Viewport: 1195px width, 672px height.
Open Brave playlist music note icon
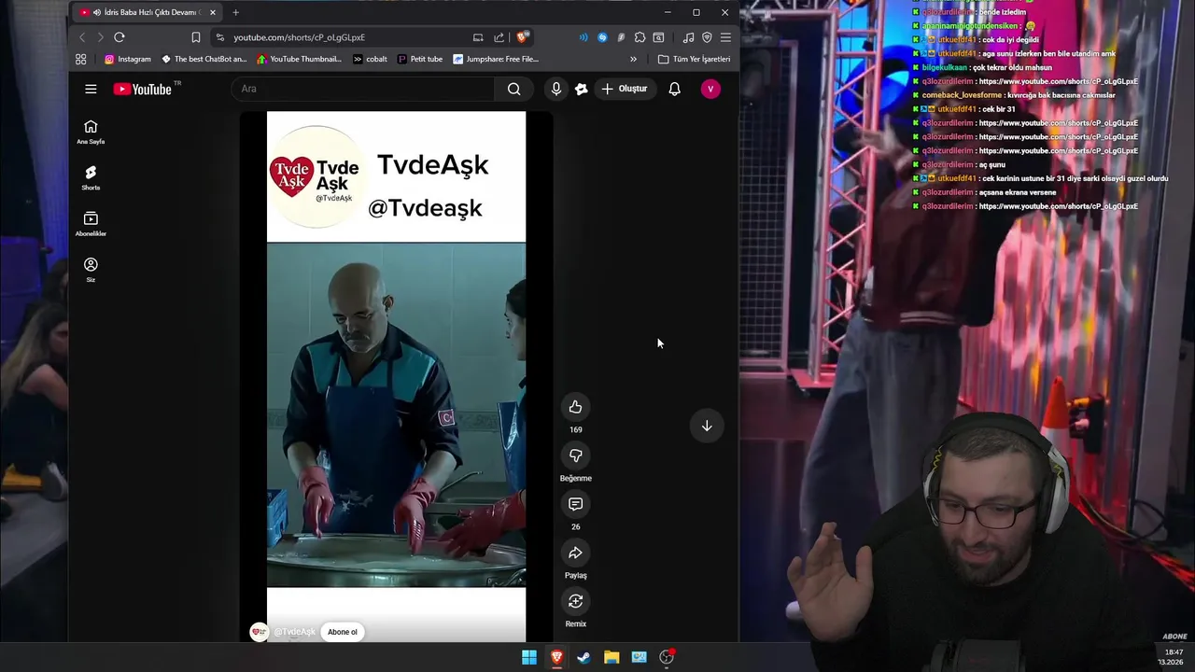tap(688, 37)
